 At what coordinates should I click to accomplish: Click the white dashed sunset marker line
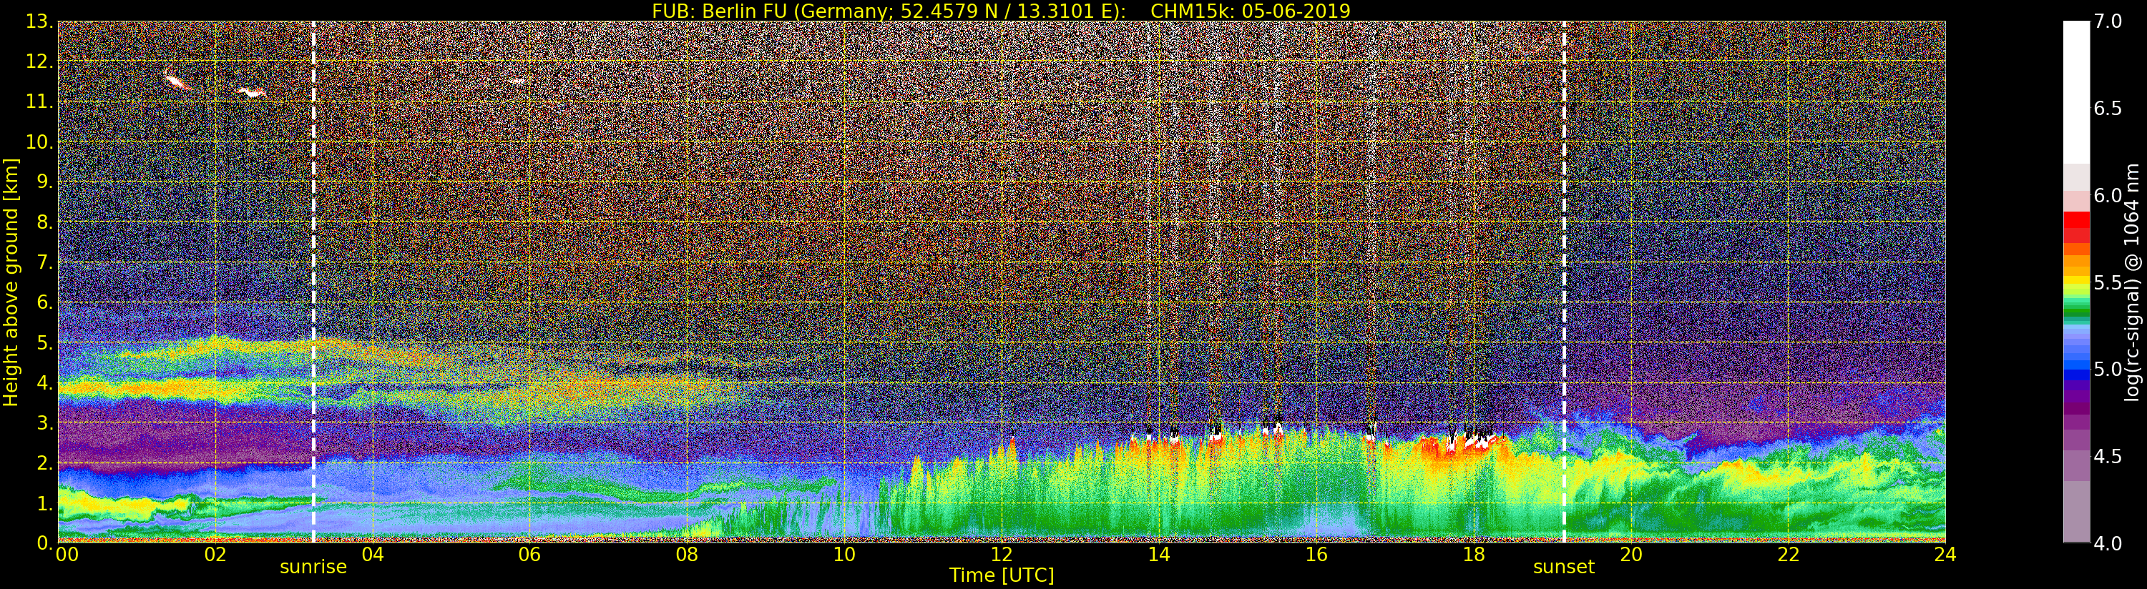1565,282
